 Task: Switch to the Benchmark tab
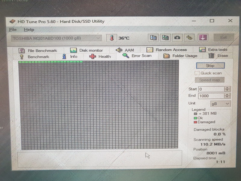(x=34, y=57)
